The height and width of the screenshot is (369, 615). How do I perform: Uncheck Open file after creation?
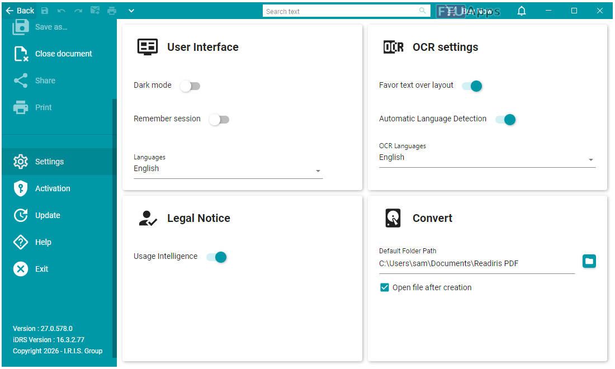tap(385, 287)
